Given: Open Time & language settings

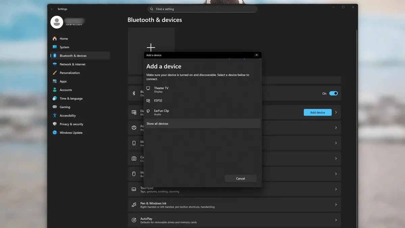Looking at the screenshot, I should (x=71, y=99).
